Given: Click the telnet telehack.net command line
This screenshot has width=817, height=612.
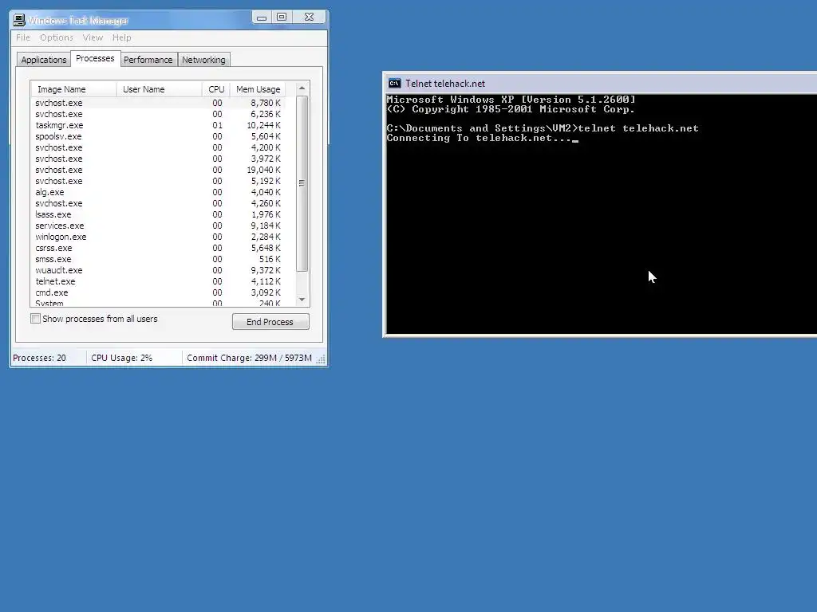Looking at the screenshot, I should pyautogui.click(x=543, y=128).
